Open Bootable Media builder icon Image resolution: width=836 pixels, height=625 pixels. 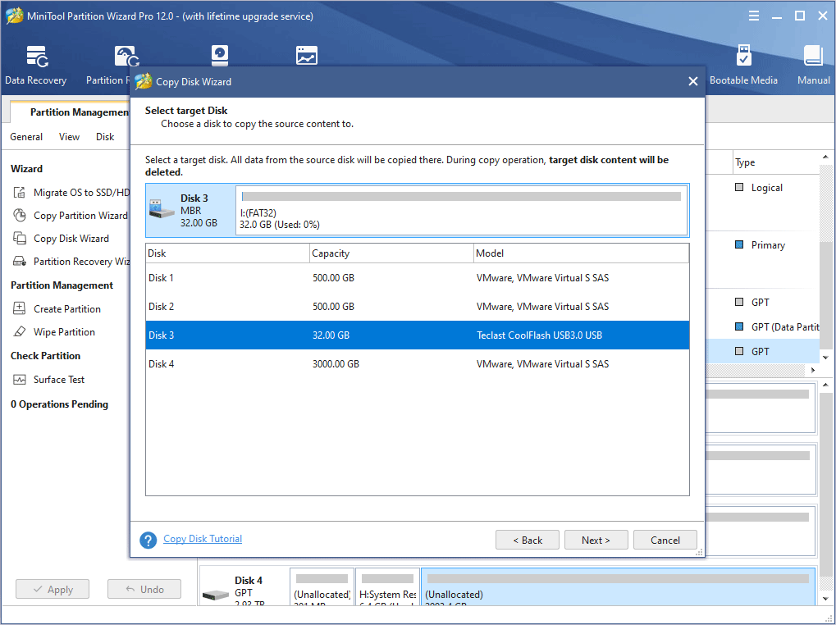744,56
